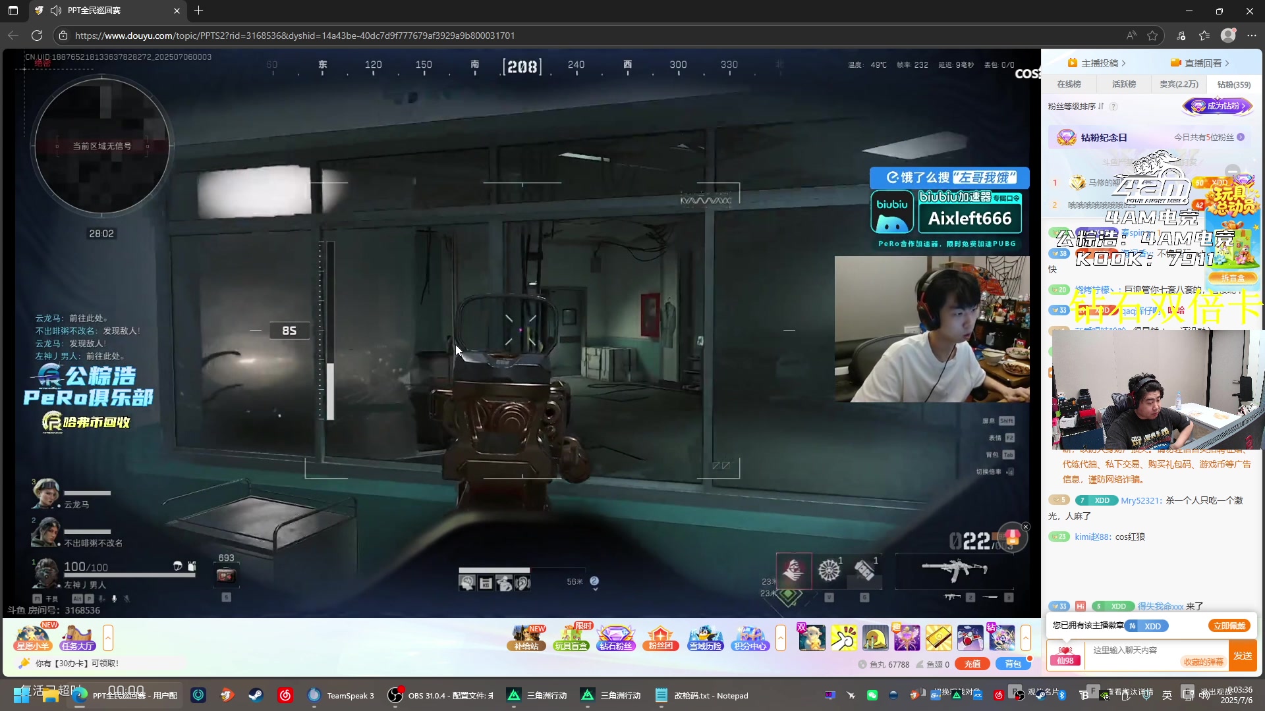Screen dimensions: 1265x711
Task: Close the floating red gift box widget
Action: tap(1025, 527)
